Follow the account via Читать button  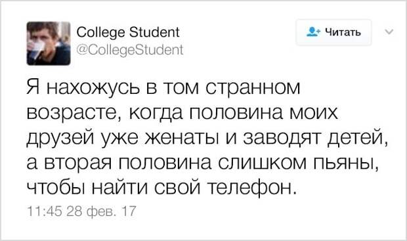click(333, 32)
